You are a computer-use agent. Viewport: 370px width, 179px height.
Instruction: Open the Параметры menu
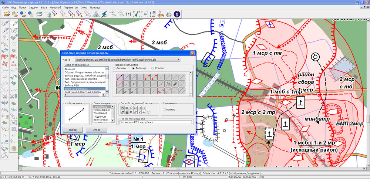pos(71,7)
